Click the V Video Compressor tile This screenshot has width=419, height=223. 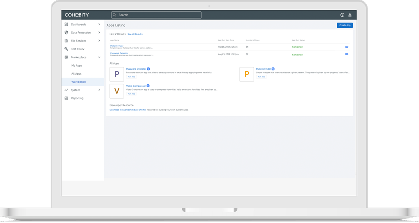(117, 91)
